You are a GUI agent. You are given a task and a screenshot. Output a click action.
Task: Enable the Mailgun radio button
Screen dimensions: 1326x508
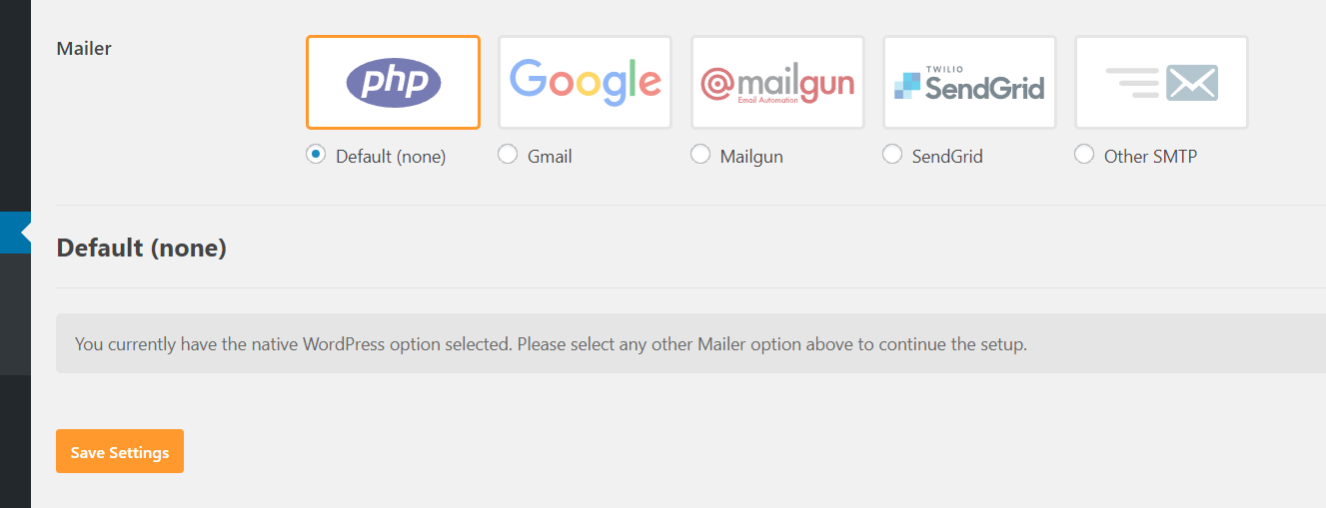click(700, 155)
